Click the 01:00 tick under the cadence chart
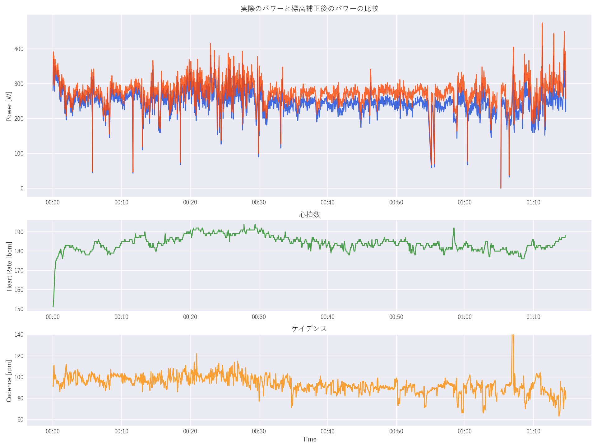597x448 pixels. click(x=465, y=432)
